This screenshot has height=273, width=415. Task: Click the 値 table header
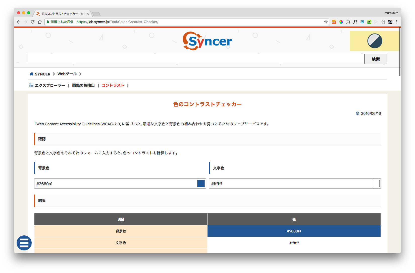click(x=294, y=219)
